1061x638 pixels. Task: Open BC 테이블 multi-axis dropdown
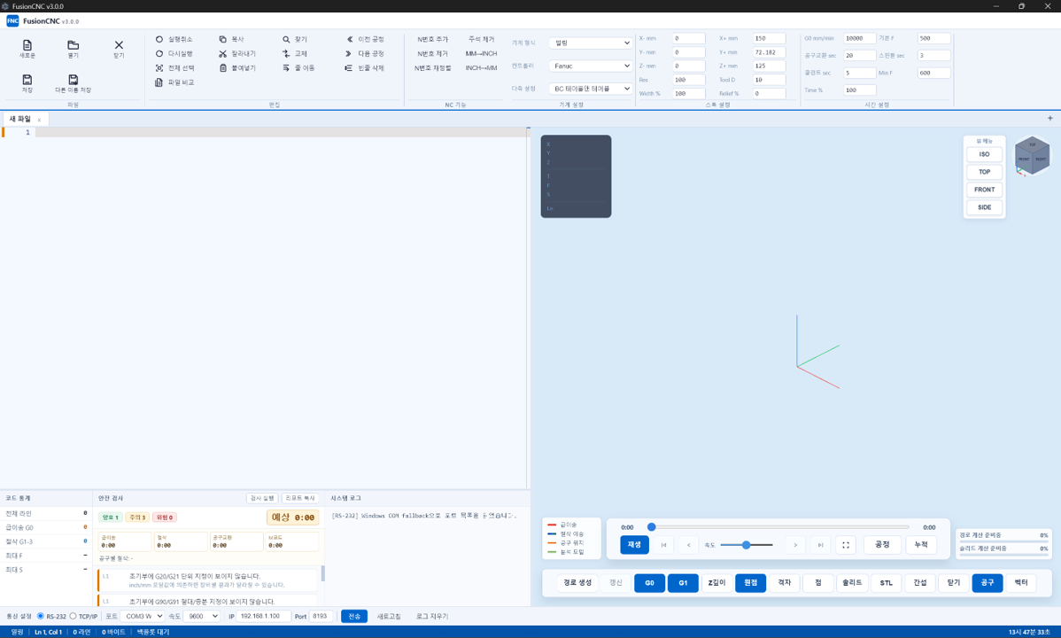[590, 89]
